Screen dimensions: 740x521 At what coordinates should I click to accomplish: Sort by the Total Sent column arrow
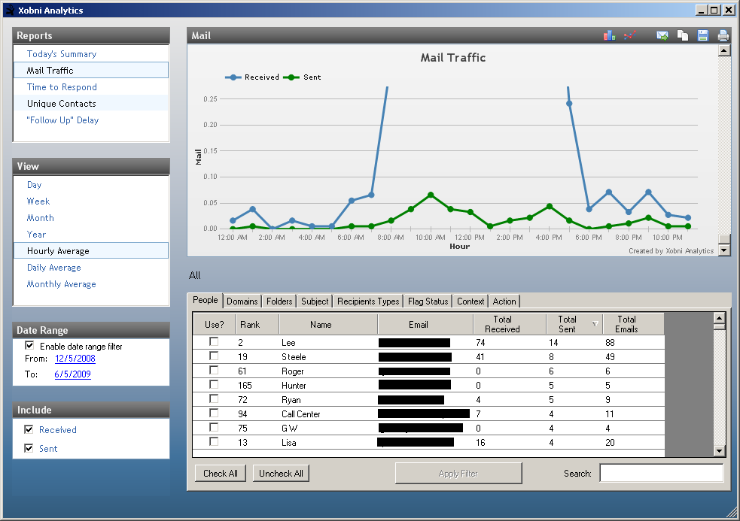pyautogui.click(x=596, y=324)
